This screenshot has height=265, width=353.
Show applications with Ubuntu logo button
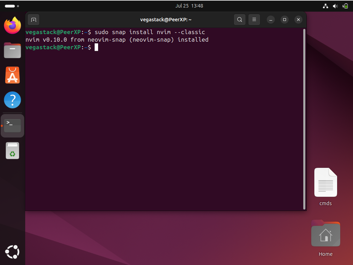pos(12,252)
